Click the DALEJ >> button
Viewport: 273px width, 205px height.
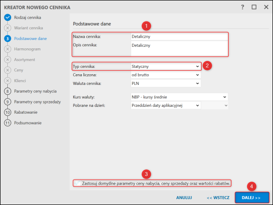tap(252, 198)
